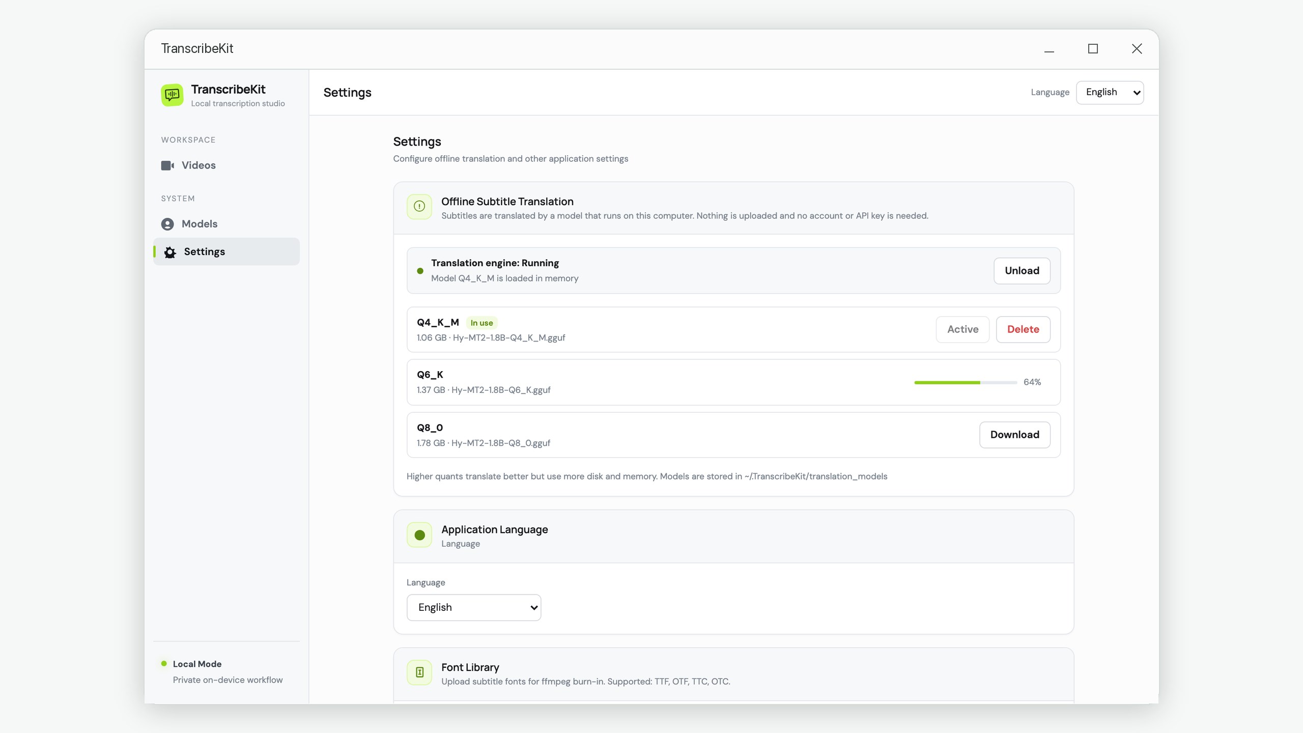Click the Videos camera icon in sidebar
The image size is (1303, 733).
click(167, 165)
